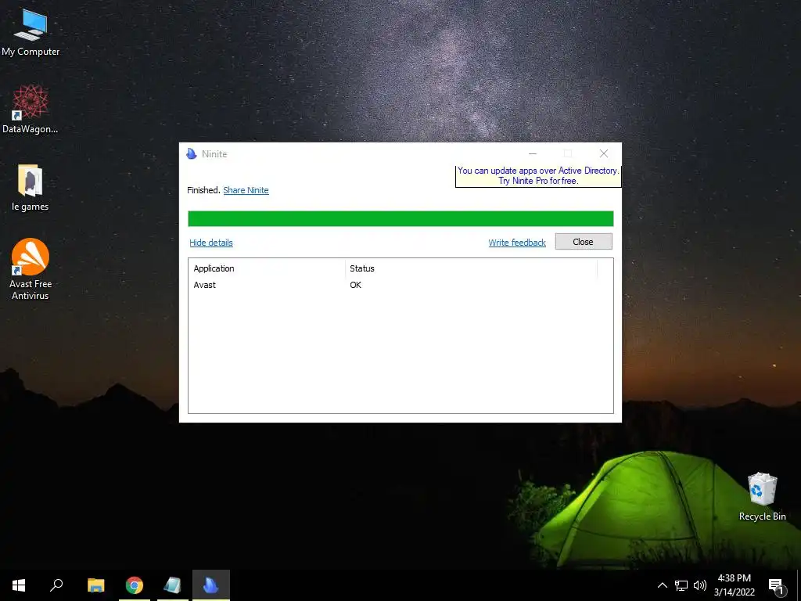Open the volume speaker tray icon
The image size is (801, 601).
700,585
